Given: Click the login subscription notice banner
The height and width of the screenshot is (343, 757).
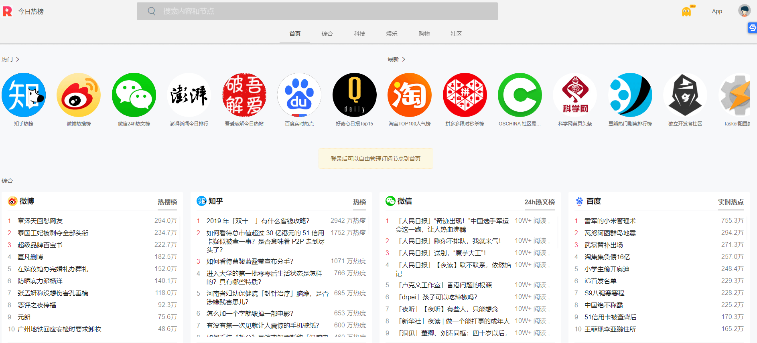Looking at the screenshot, I should tap(375, 159).
